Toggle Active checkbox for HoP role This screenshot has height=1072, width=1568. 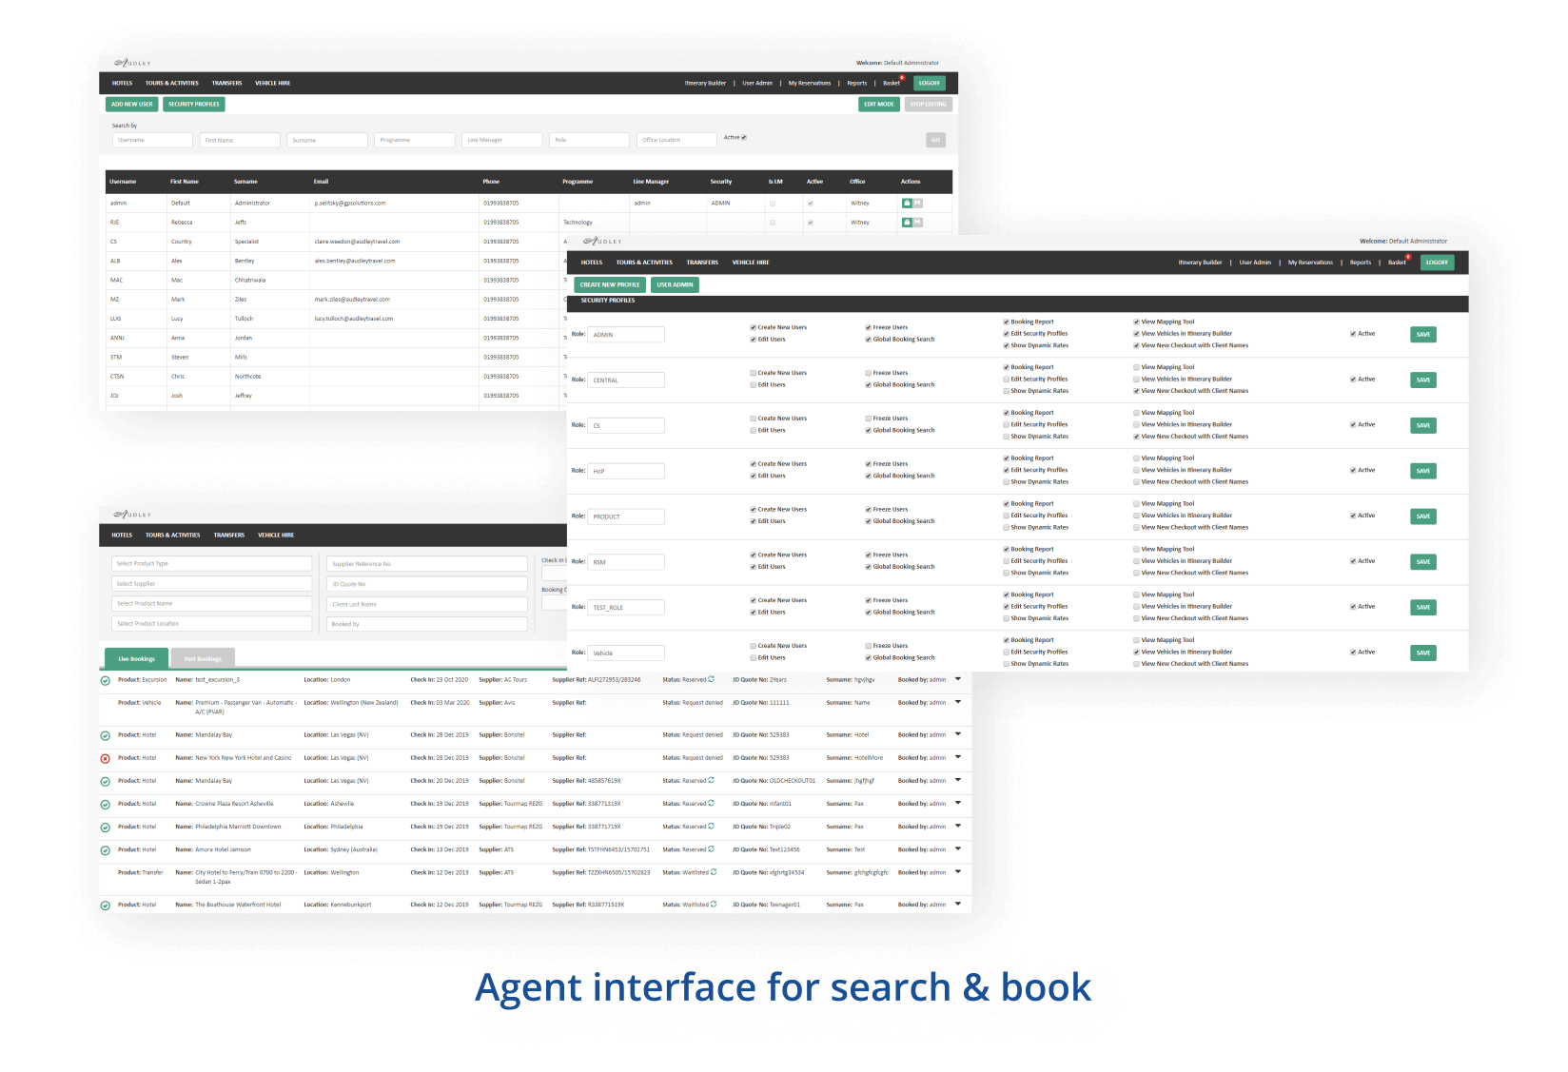[x=1353, y=470]
